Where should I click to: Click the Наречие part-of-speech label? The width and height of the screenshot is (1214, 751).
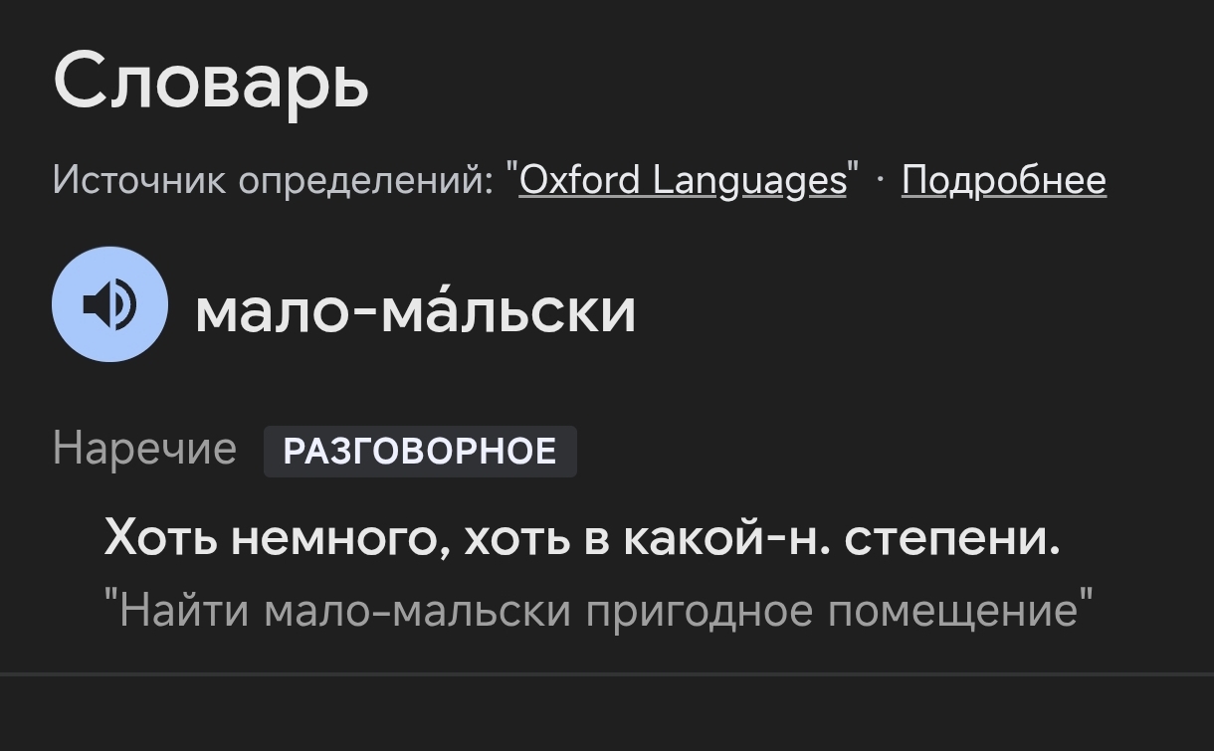tap(144, 449)
